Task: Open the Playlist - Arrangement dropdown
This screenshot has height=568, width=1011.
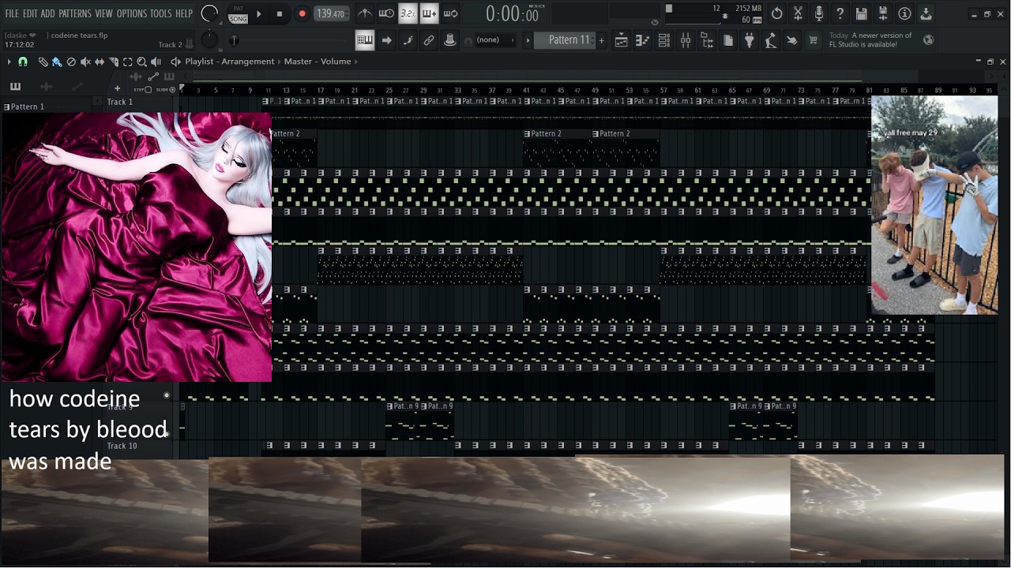Action: pos(230,62)
